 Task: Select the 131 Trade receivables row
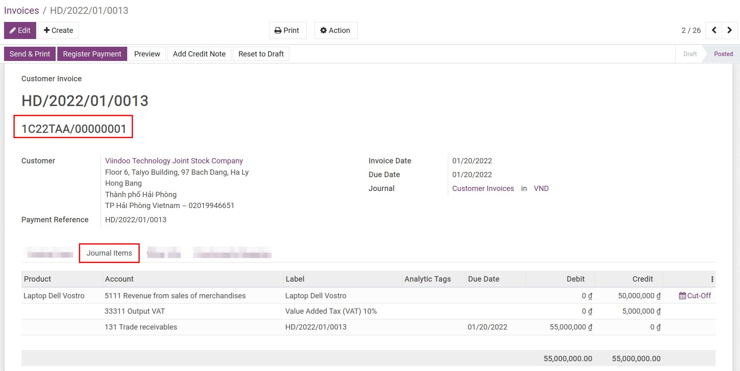(x=141, y=327)
